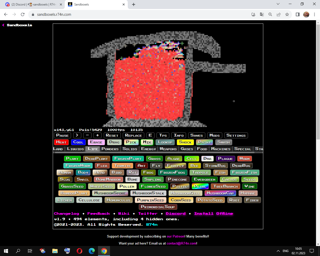Open the Changelog link
320x256 pixels.
click(66, 214)
